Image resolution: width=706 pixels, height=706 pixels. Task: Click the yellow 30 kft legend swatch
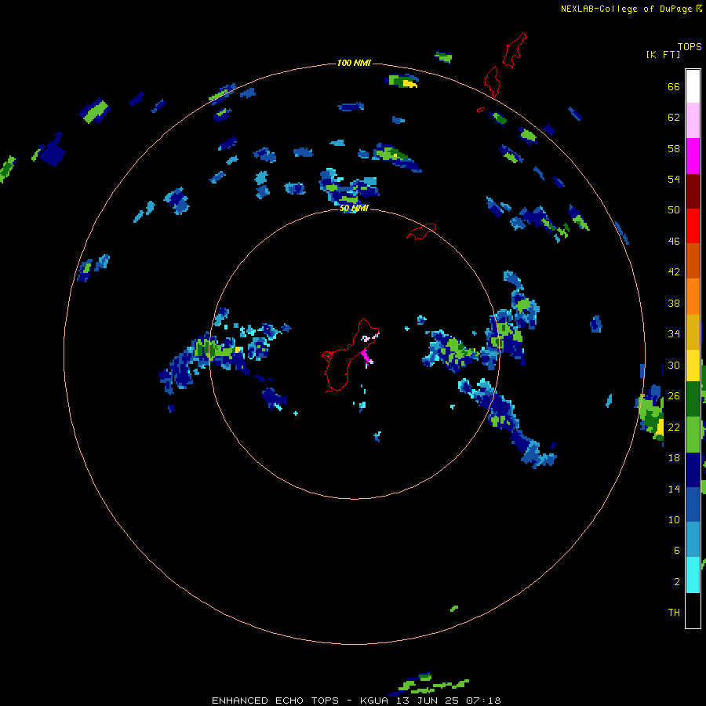coord(693,366)
